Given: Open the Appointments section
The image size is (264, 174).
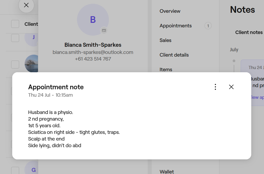Looking at the screenshot, I should (x=176, y=26).
